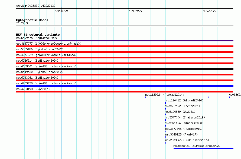Select the small blue nsv2803866 marker
Image resolution: width=241 pixels, height=159 pixels.
[x=166, y=143]
